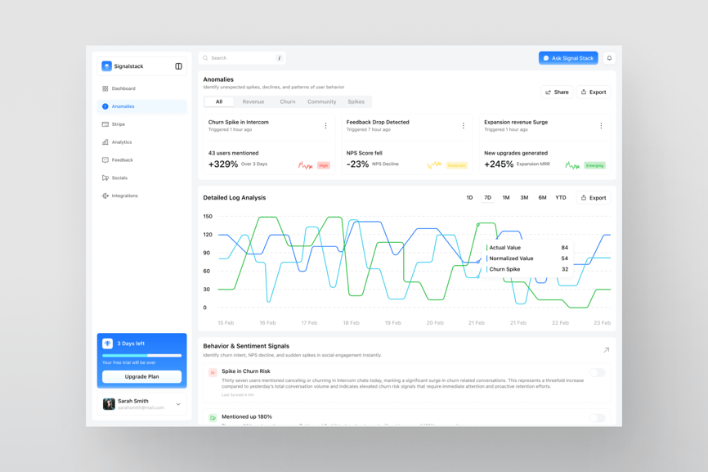Open the Integrations page
The image size is (708, 472).
click(124, 196)
